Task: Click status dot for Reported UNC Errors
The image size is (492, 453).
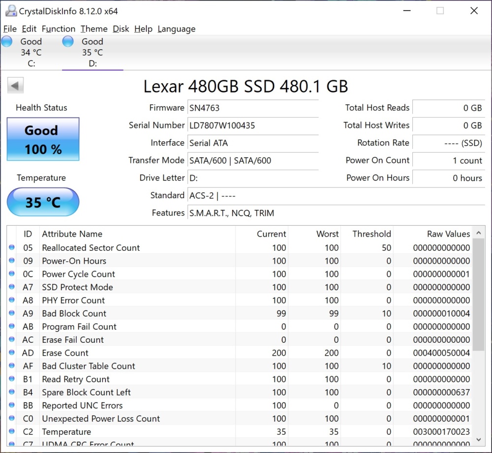Action: [12, 405]
